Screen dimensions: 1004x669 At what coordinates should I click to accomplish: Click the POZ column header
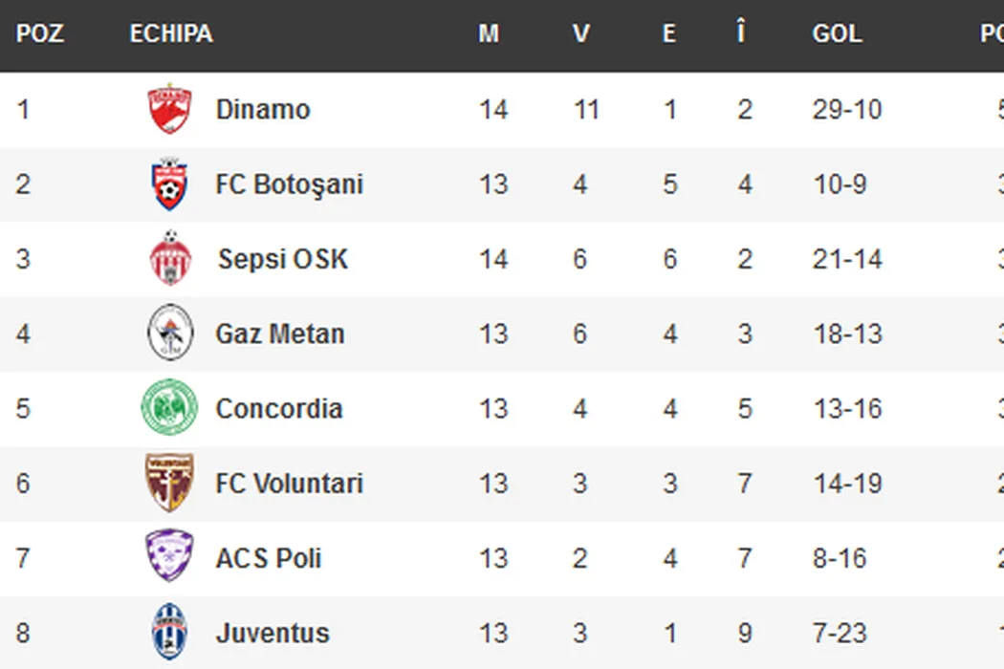click(39, 33)
